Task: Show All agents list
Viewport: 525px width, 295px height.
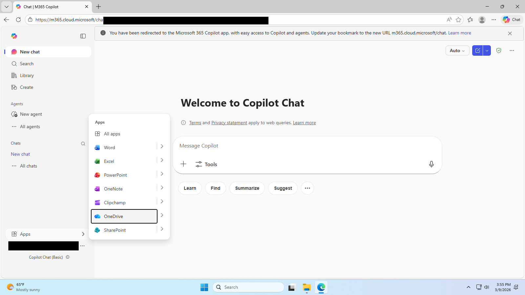Action: coord(48,127)
